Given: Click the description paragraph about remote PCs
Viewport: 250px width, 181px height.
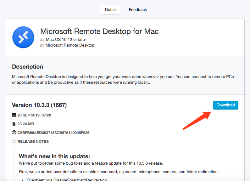Looking at the screenshot, I should (x=123, y=80).
